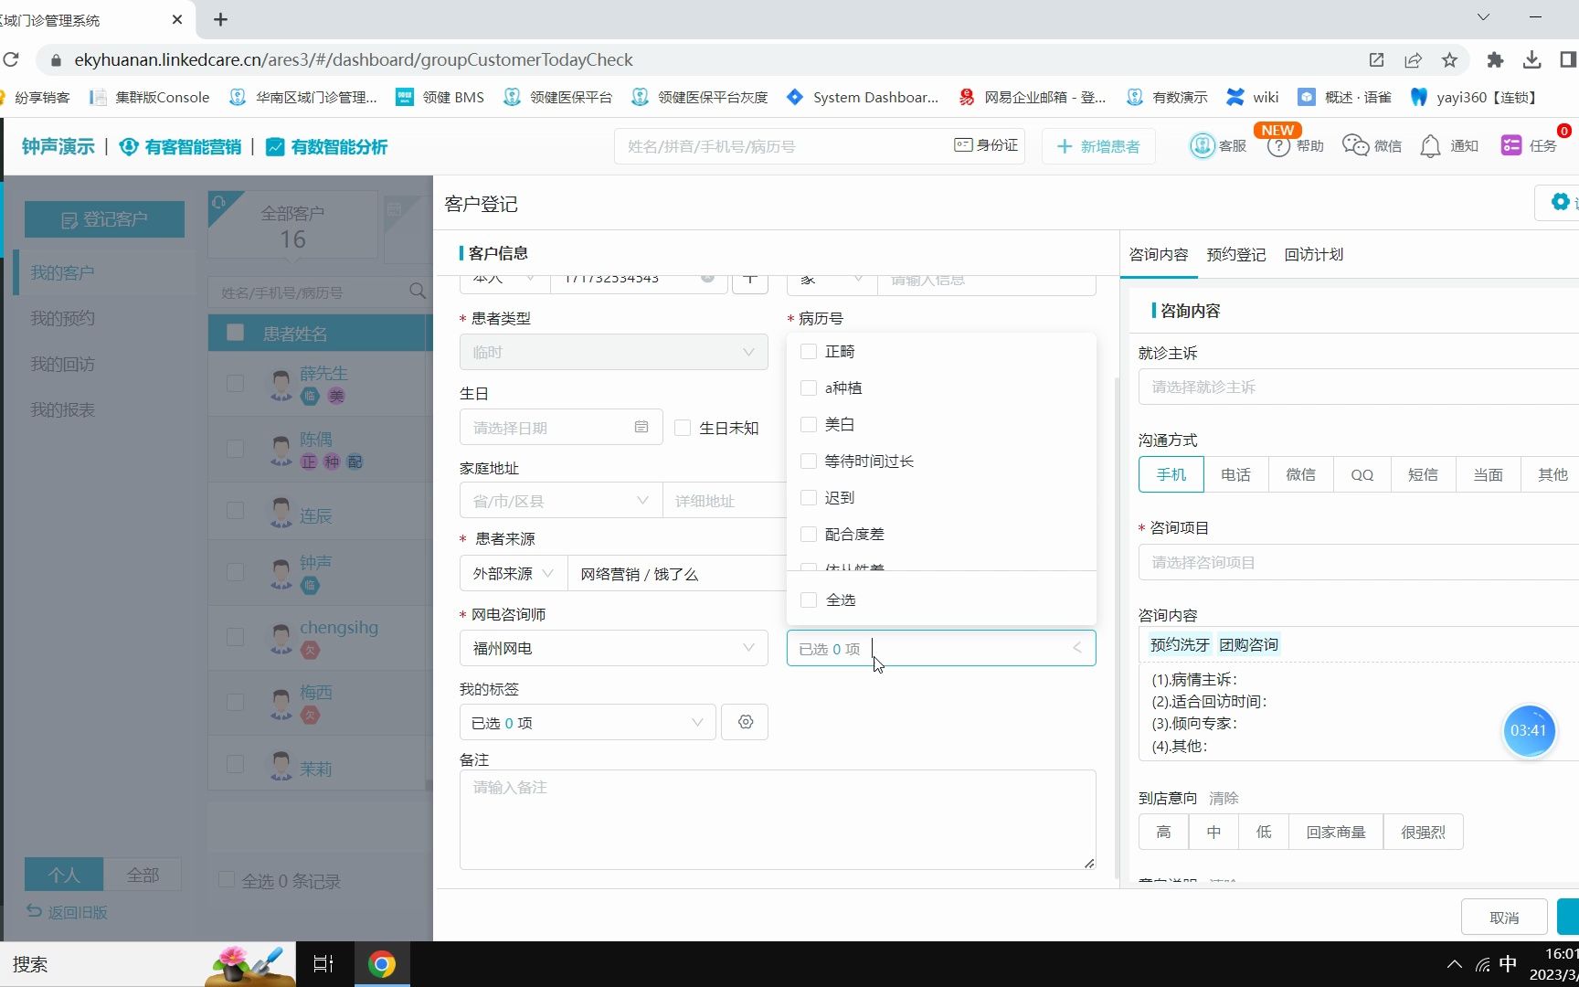Tick the 全选 0 条记录 checkbox
This screenshot has height=987, width=1579.
[x=227, y=879]
